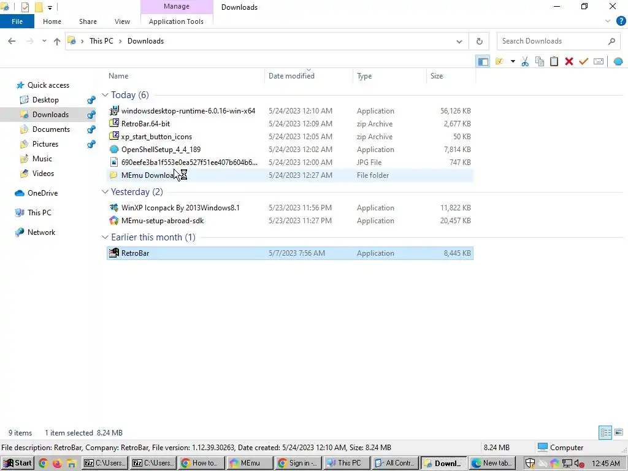Click the orange checkmark Properties icon
Image resolution: width=628 pixels, height=471 pixels.
(584, 62)
